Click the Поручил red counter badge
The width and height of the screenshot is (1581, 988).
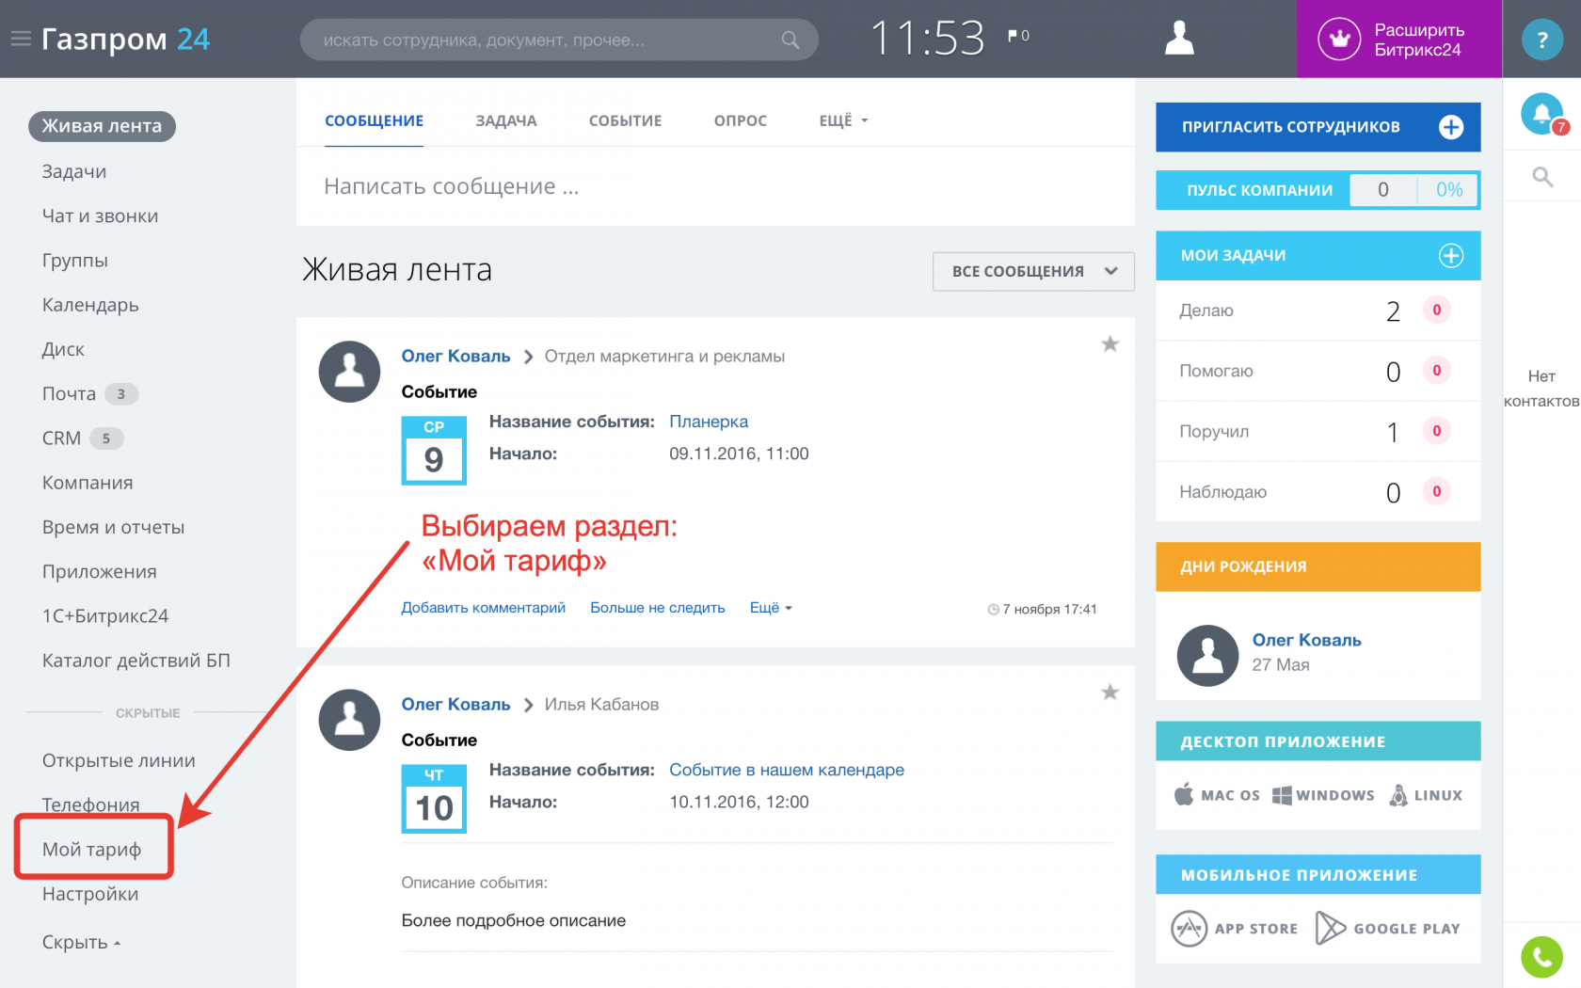[x=1436, y=431]
